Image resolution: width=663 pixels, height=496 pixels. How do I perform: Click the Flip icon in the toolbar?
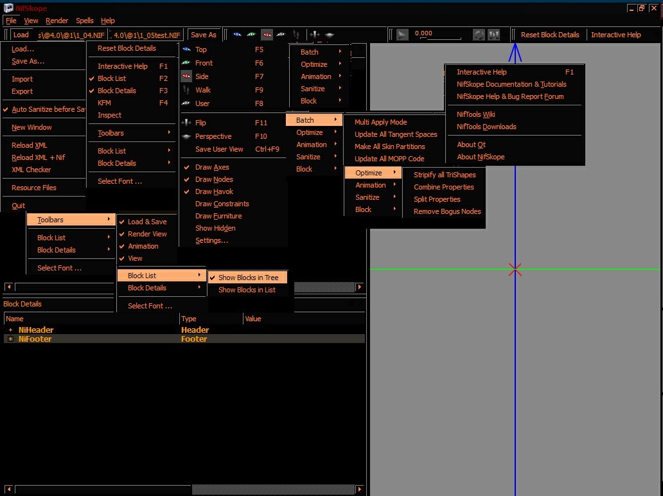point(315,35)
